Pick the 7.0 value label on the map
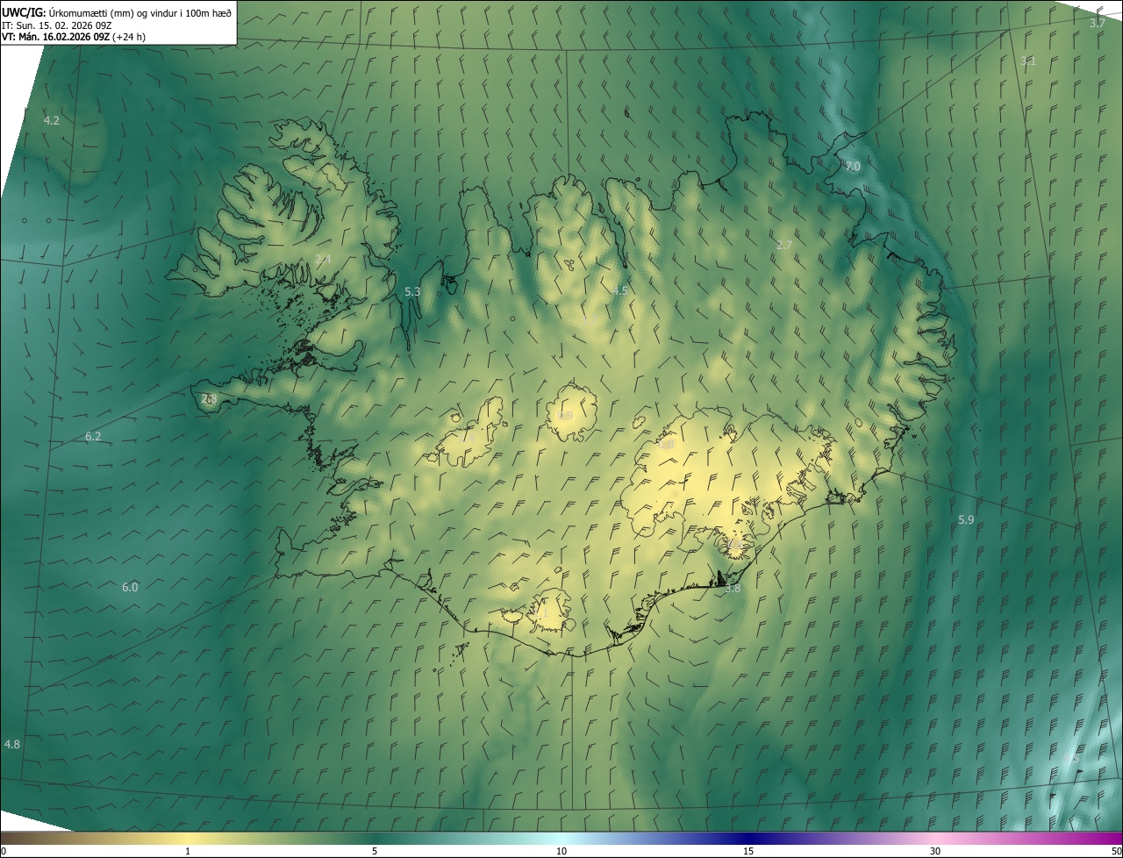 click(x=853, y=166)
